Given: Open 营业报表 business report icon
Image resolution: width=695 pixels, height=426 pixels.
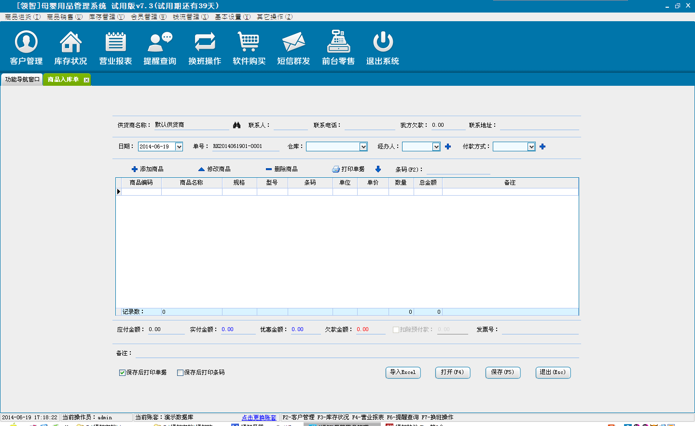Looking at the screenshot, I should coord(115,42).
